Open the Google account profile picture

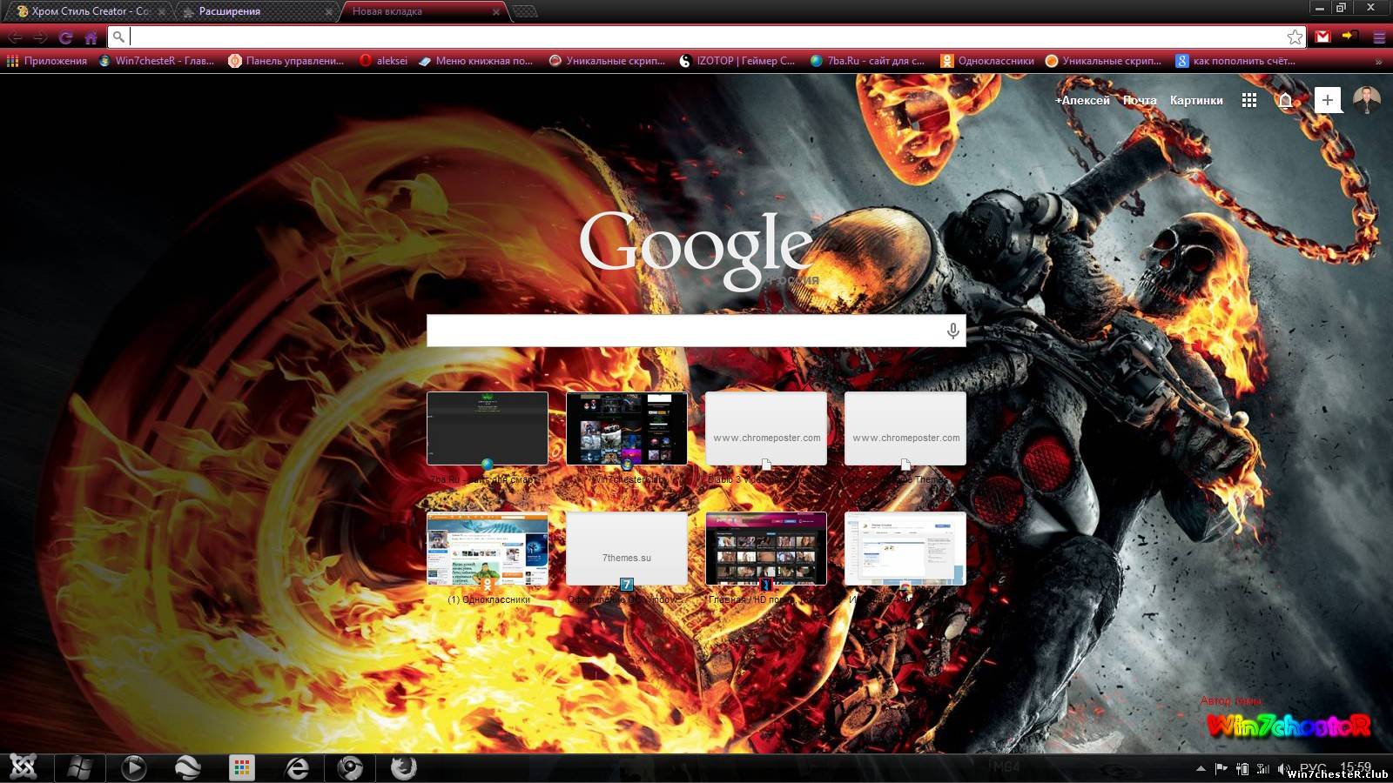1367,100
